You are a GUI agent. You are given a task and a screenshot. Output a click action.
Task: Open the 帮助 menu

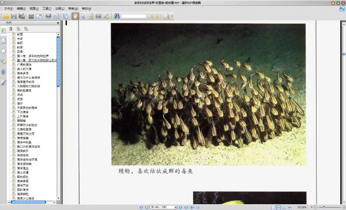[x=86, y=9]
